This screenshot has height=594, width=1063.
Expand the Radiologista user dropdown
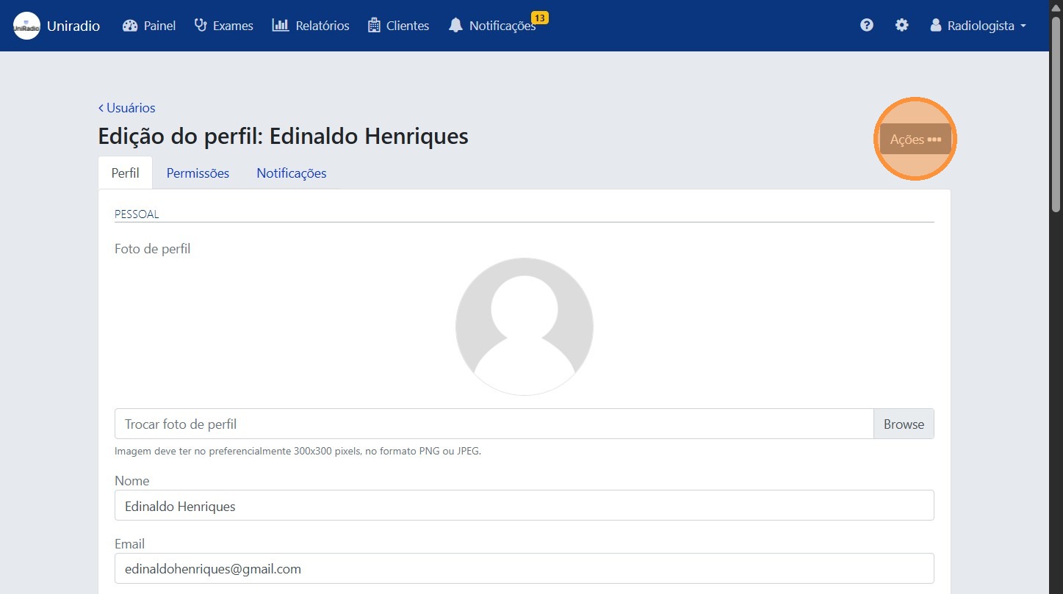pyautogui.click(x=978, y=26)
